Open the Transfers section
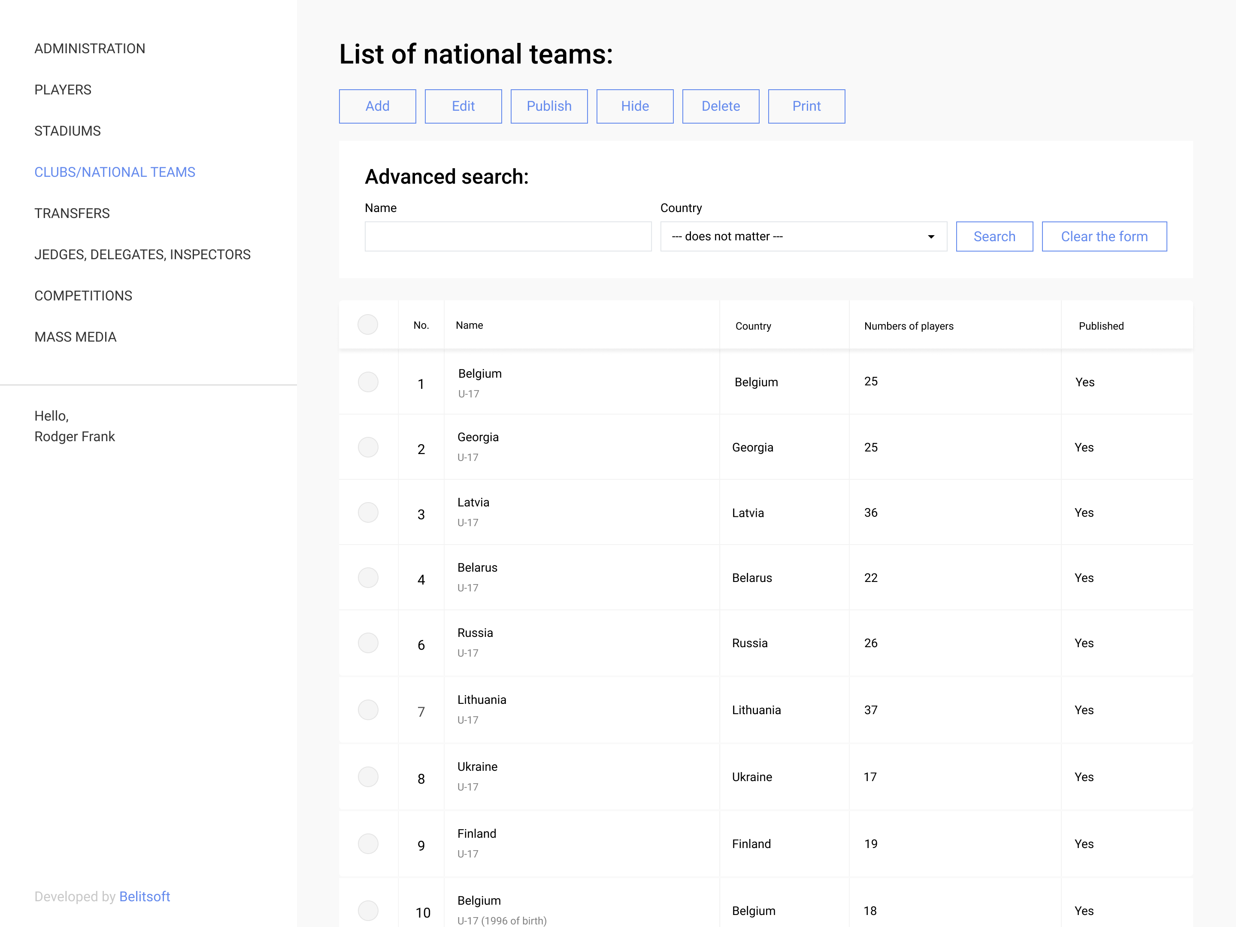1236x927 pixels. point(72,213)
